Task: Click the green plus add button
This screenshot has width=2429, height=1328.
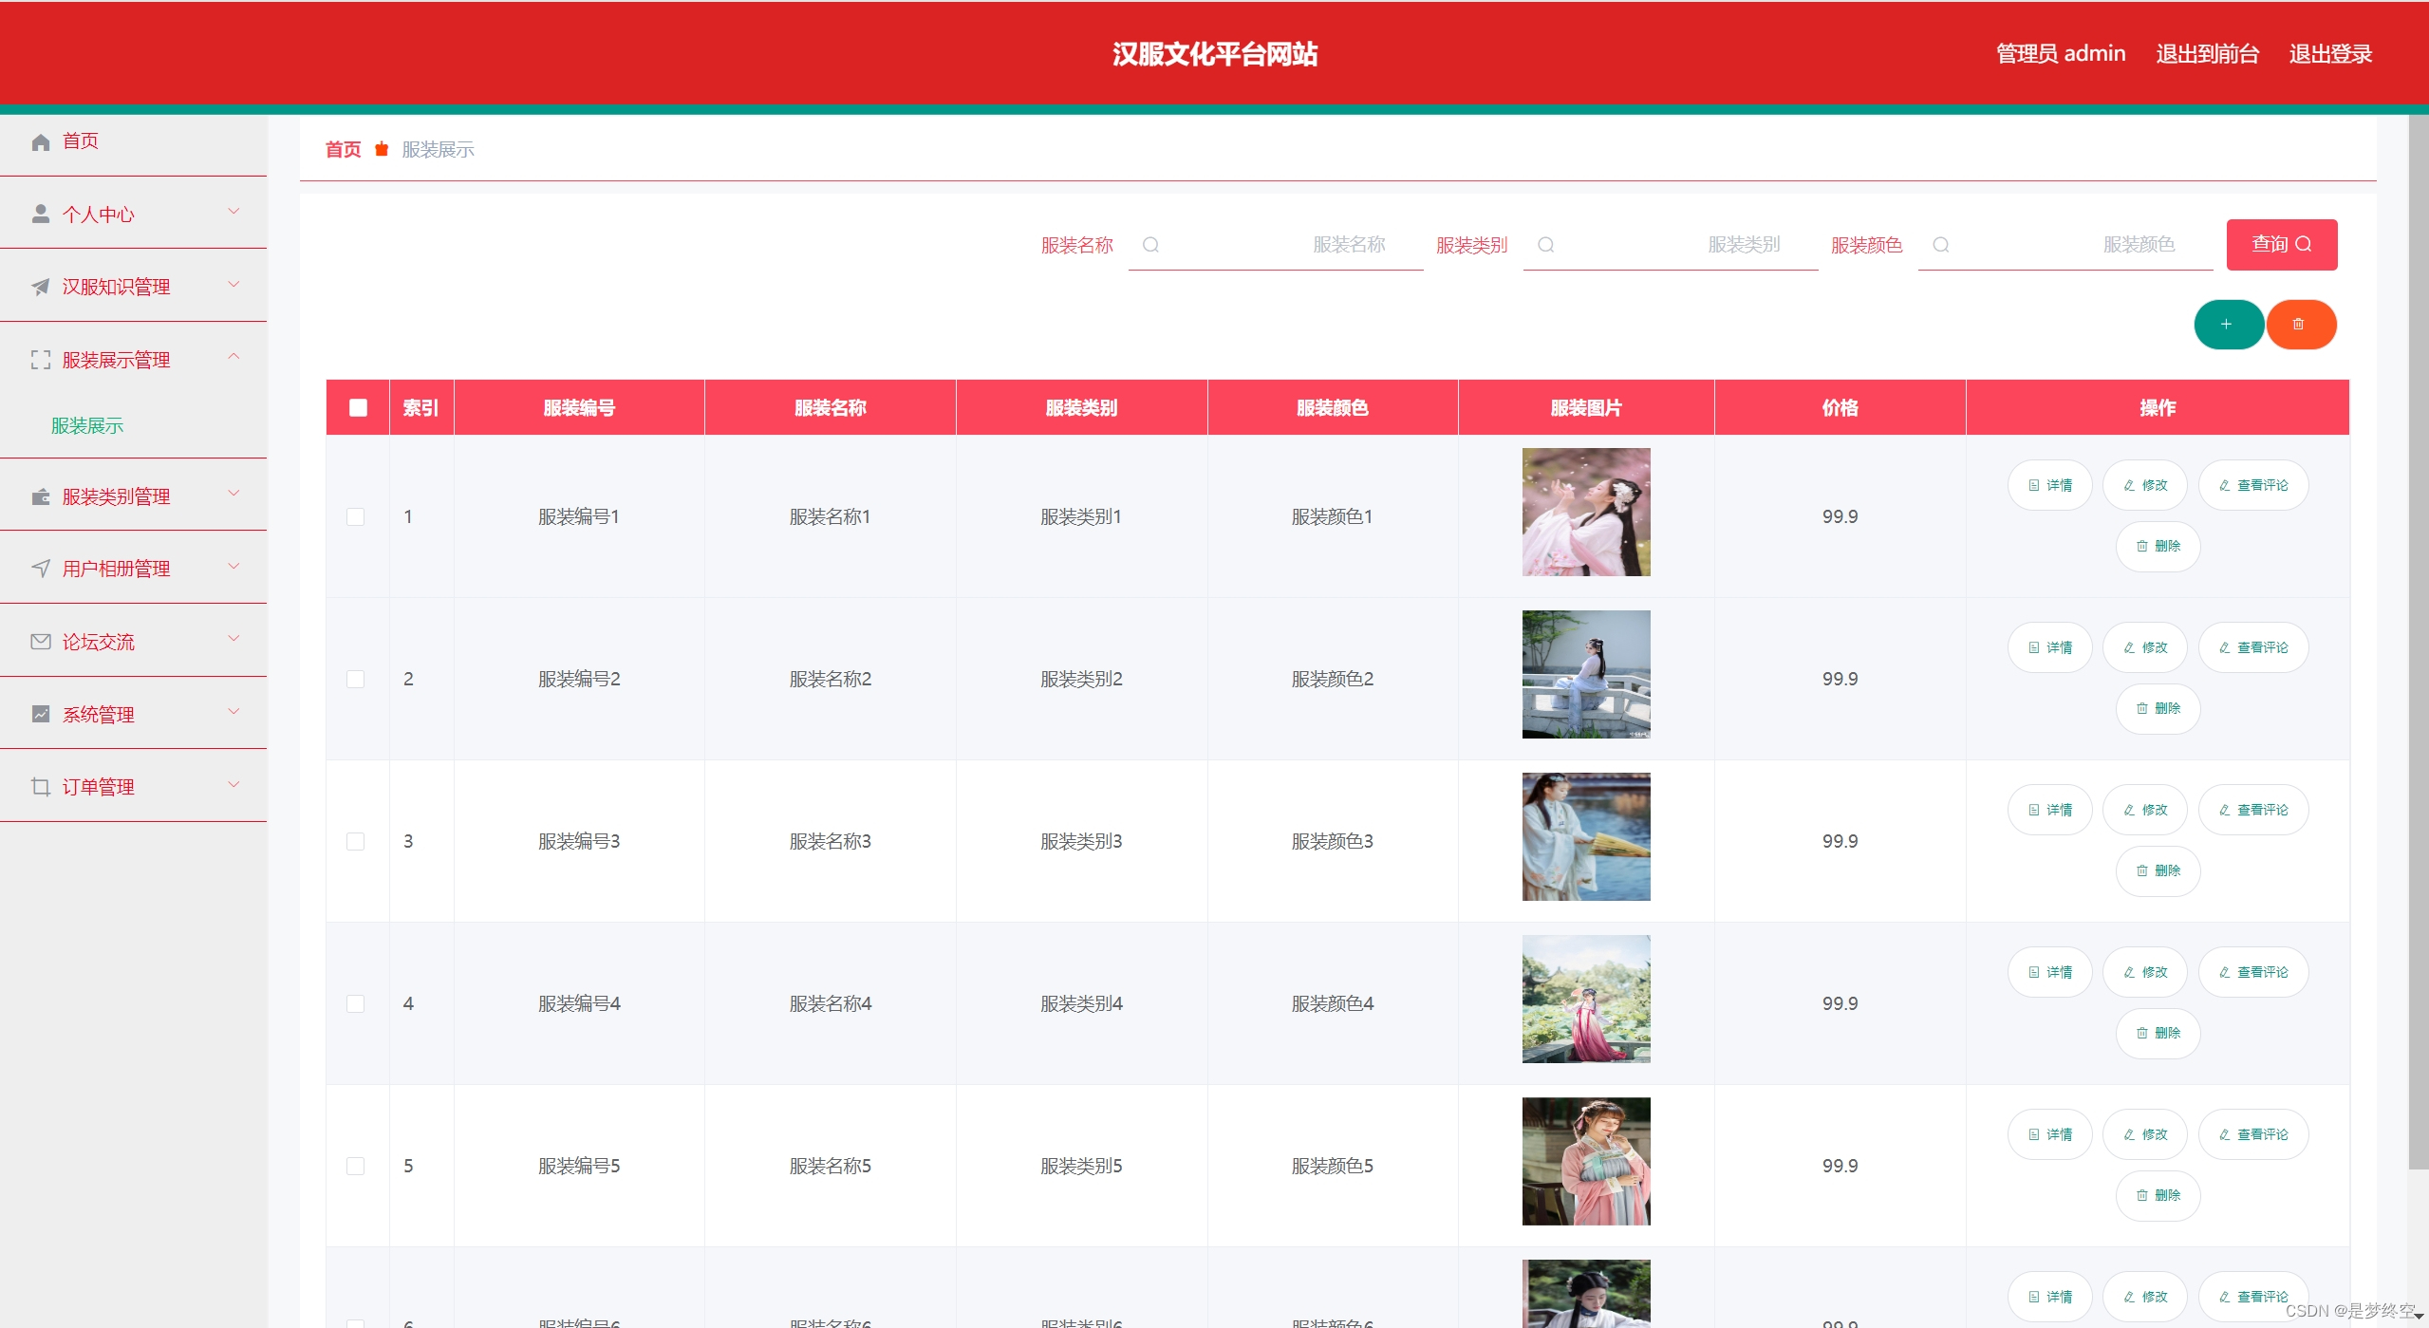Action: [x=2228, y=325]
